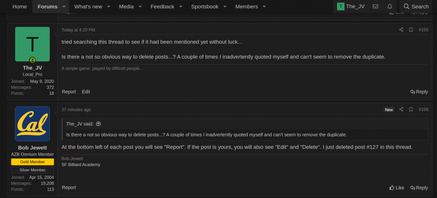Open Bob Jewett's Cal avatar
Screen dimensions: 437x198
point(32,124)
